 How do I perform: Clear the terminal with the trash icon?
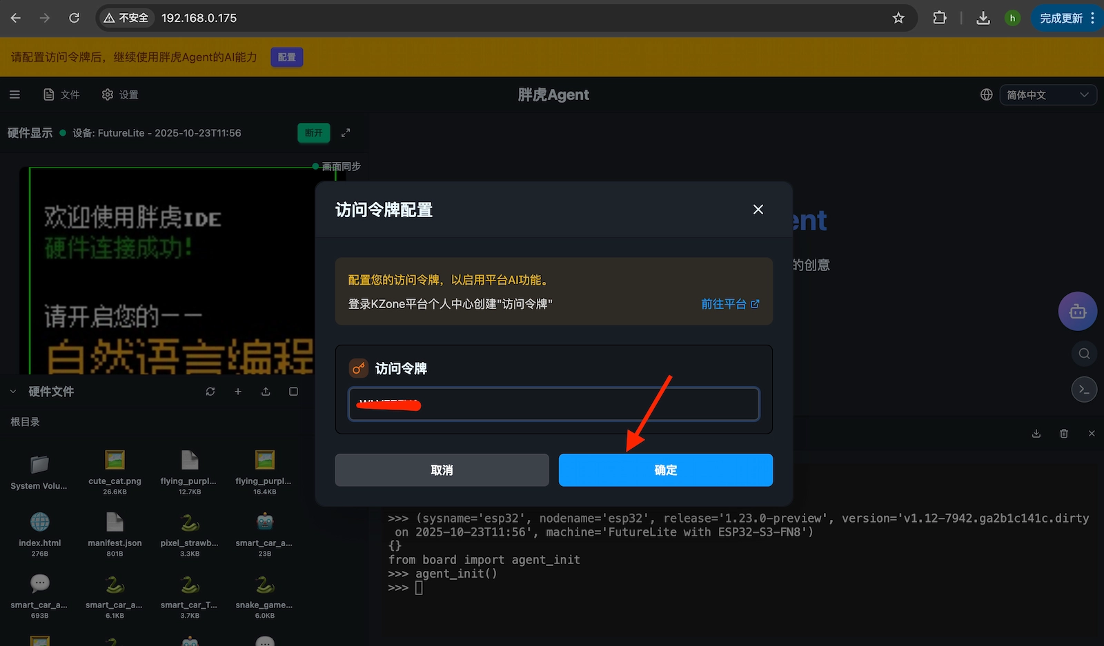(1064, 433)
